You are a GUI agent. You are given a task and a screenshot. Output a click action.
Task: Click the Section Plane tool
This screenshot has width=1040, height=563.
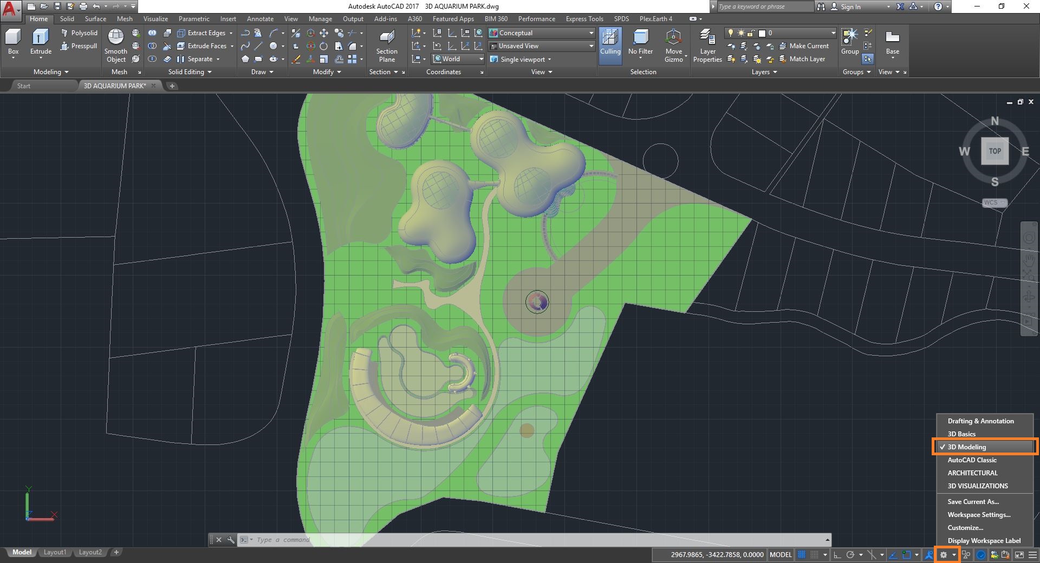tap(387, 45)
